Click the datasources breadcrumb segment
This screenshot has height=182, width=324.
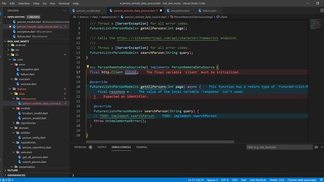(x=109, y=17)
